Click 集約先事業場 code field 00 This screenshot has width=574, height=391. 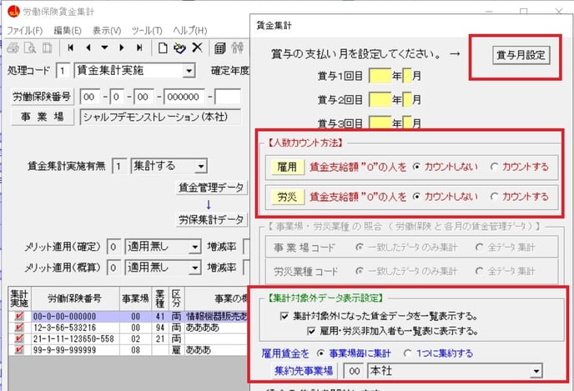pos(354,371)
